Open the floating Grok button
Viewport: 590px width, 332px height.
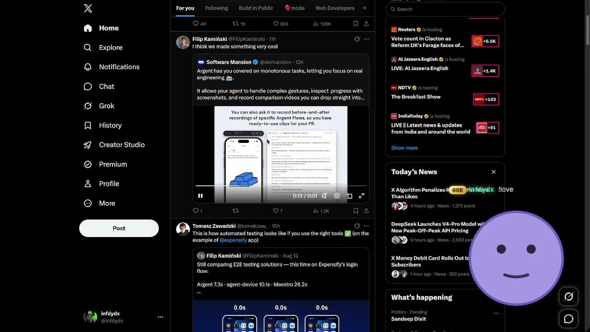pos(569,297)
